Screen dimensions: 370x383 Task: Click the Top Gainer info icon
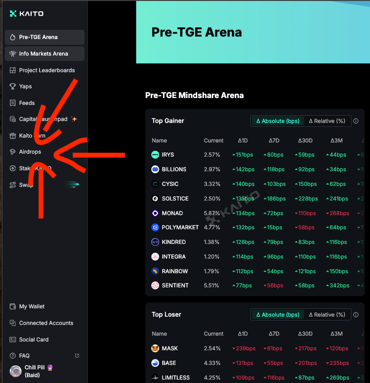click(356, 121)
